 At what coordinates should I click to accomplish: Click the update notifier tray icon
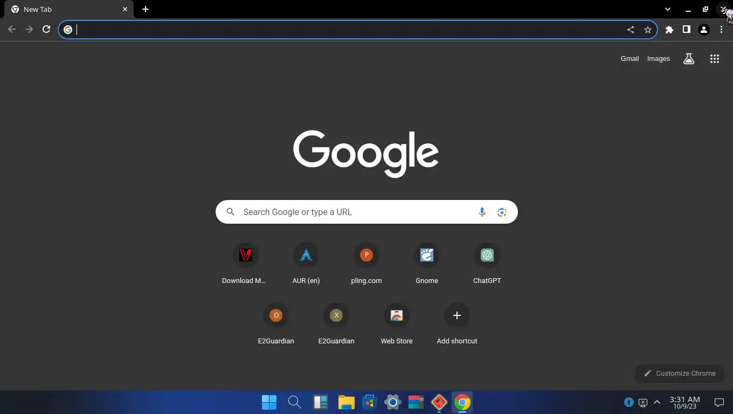click(629, 402)
